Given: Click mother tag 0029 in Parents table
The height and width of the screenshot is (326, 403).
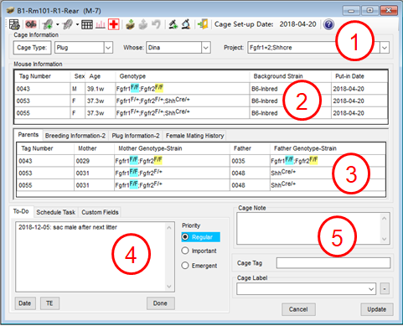Looking at the screenshot, I should (83, 161).
